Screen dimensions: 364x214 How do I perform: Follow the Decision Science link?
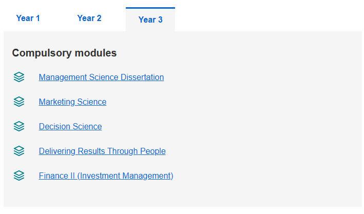click(70, 126)
